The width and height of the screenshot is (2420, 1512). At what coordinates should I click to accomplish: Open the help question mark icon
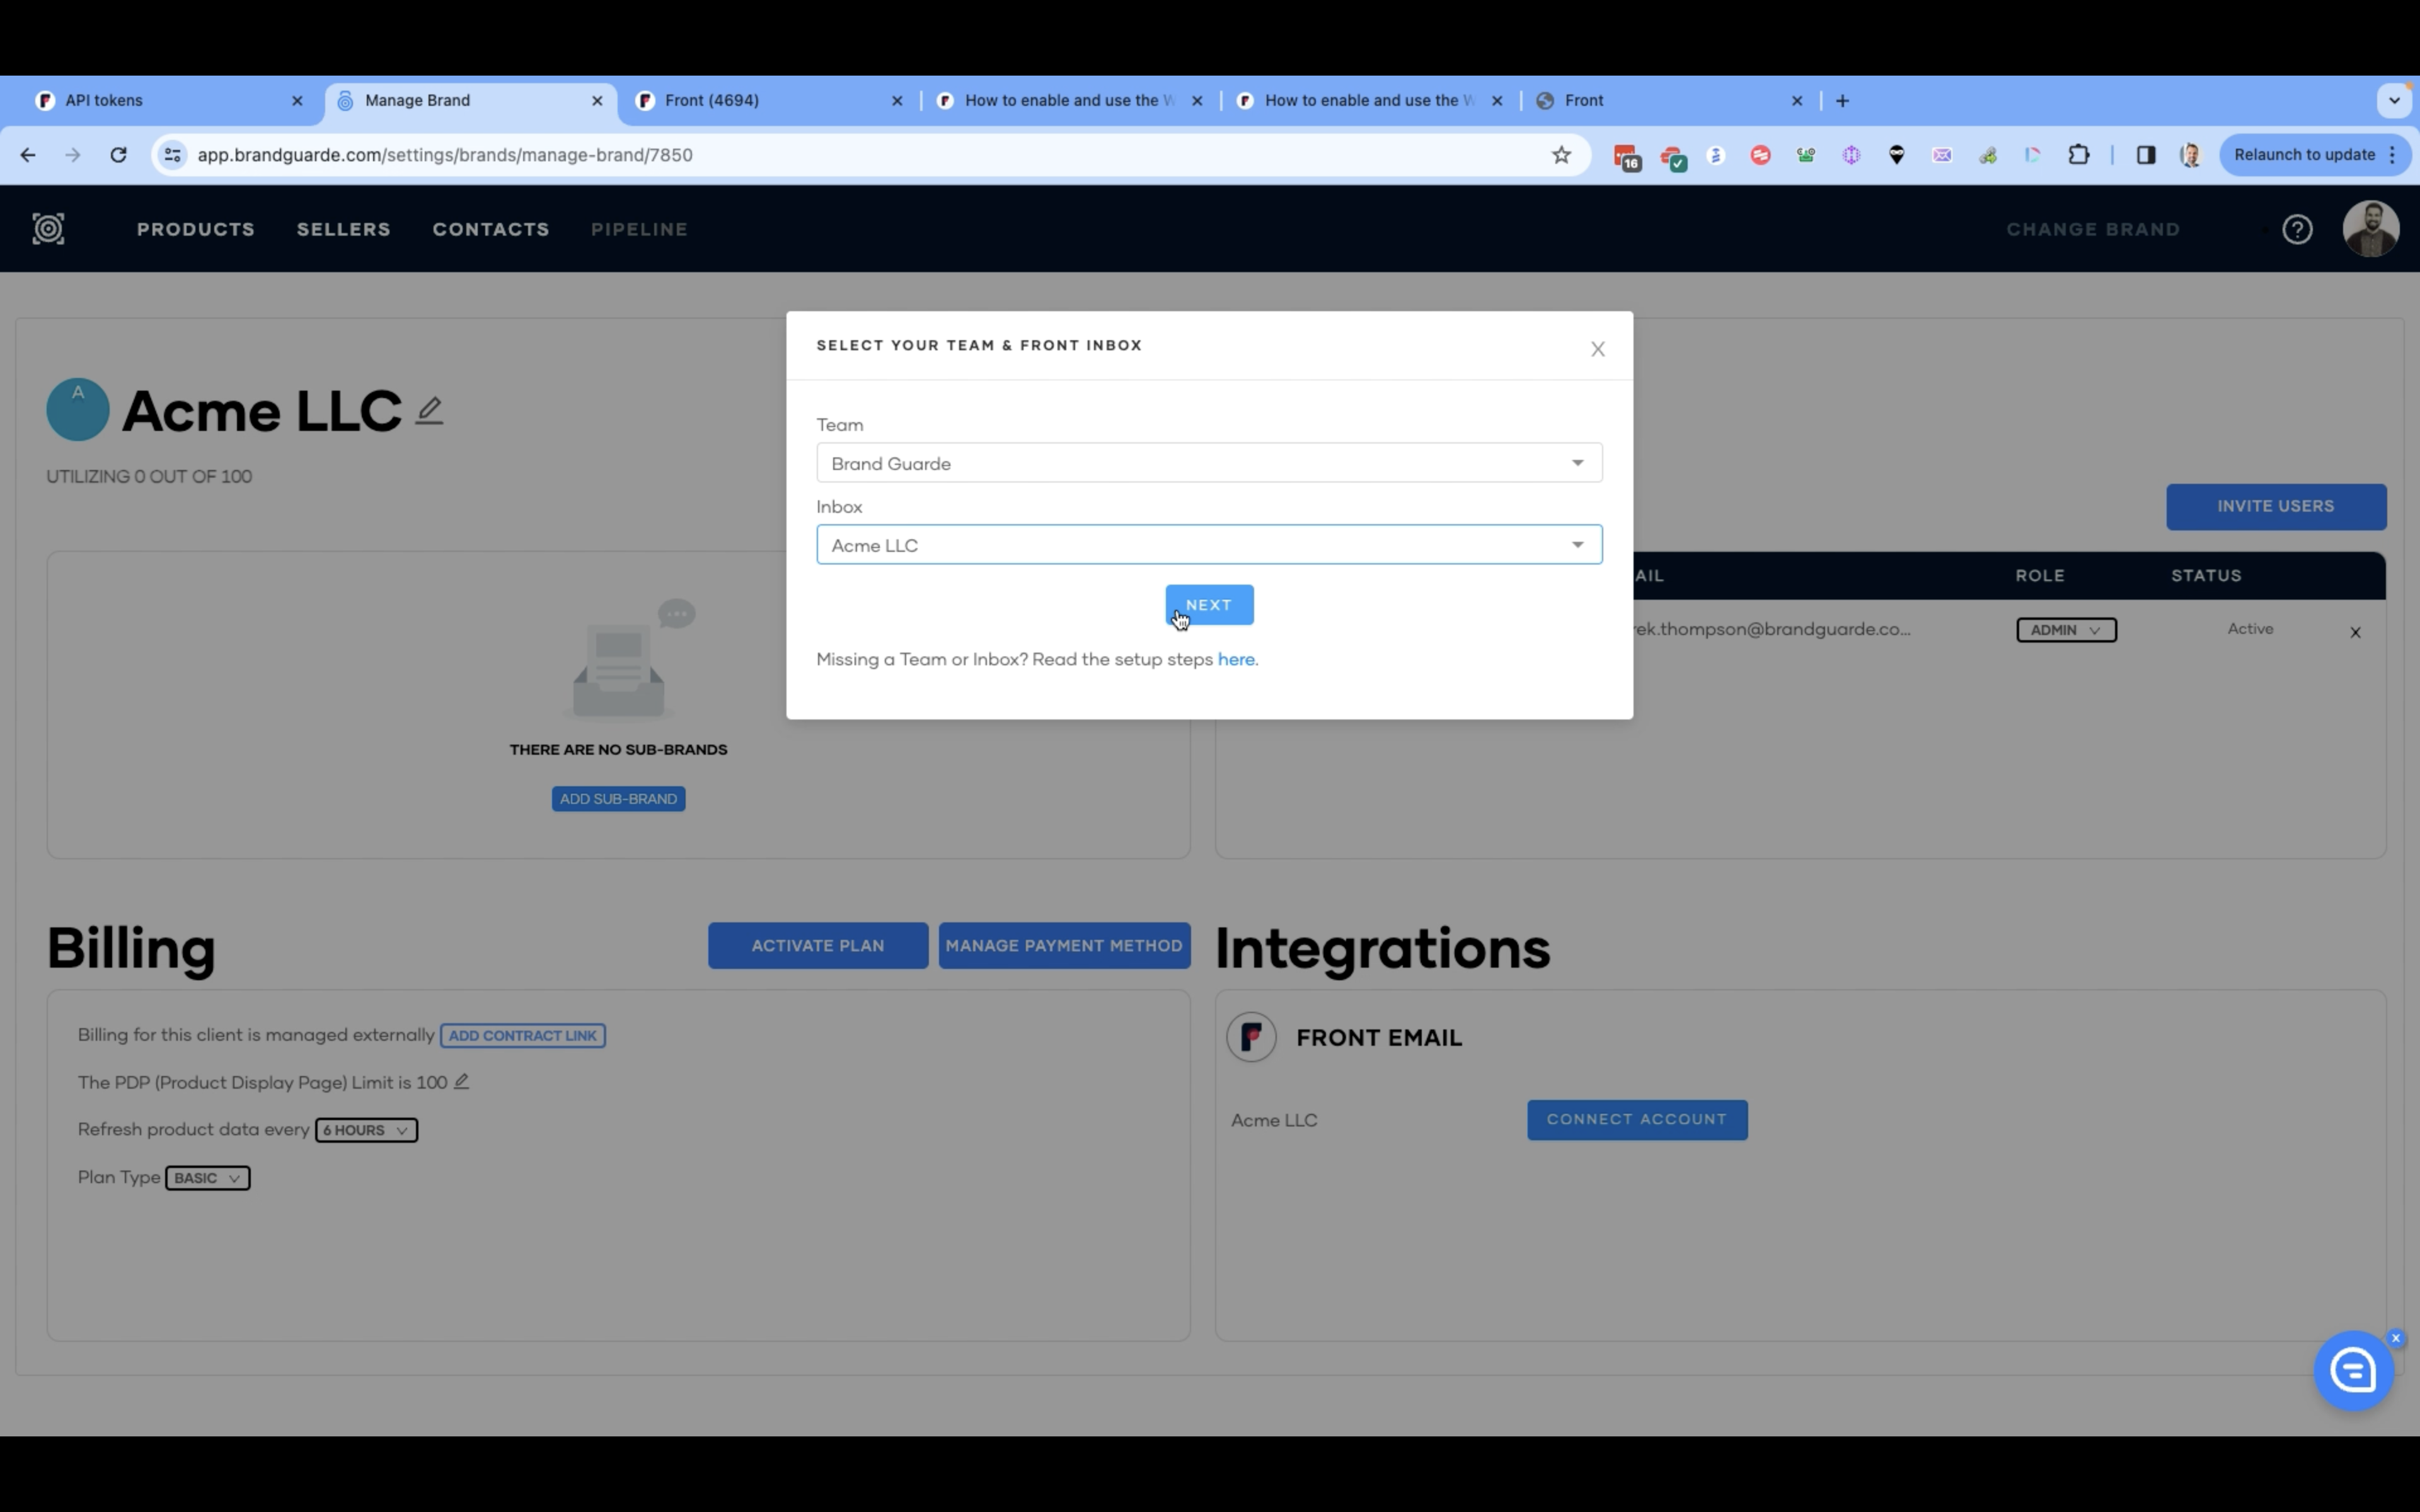pyautogui.click(x=2297, y=230)
